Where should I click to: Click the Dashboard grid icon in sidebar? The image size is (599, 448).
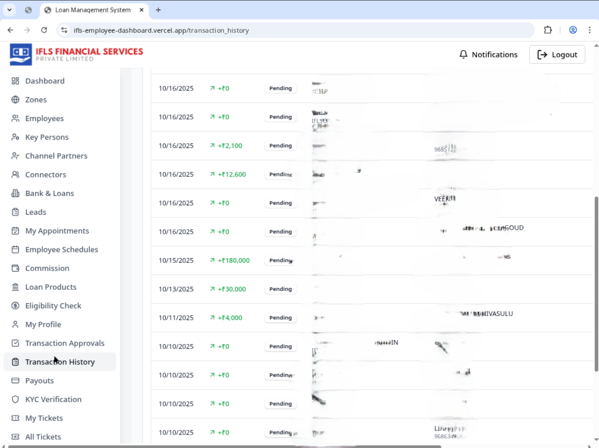point(16,81)
